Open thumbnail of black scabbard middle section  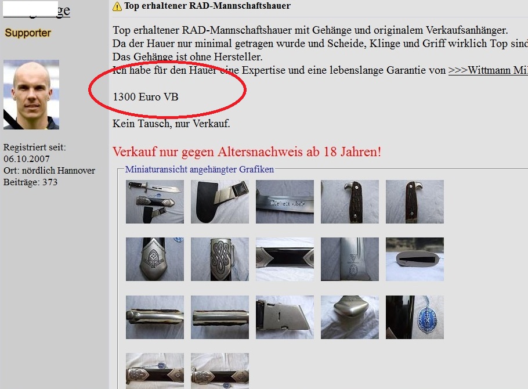tap(285, 259)
